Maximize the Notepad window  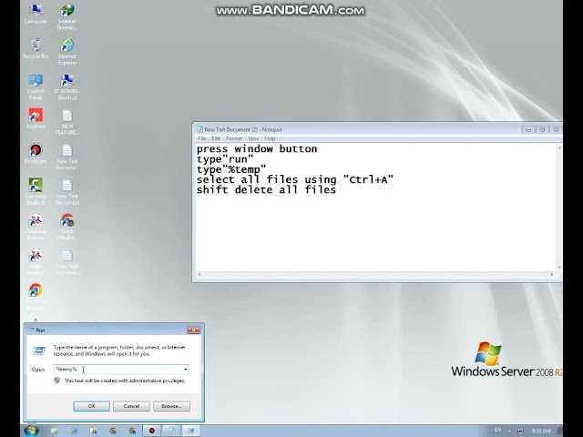(x=542, y=129)
